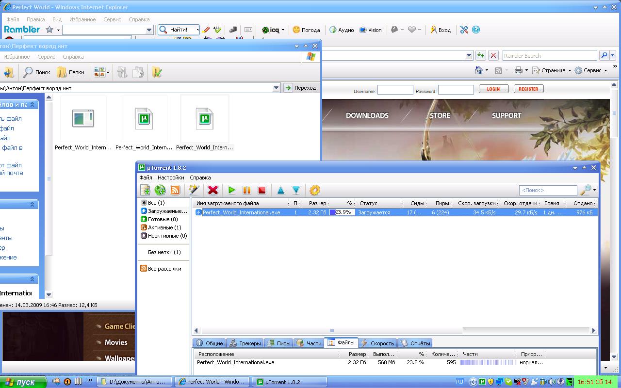621x388 pixels.
Task: Collapse file tasks panel chevron in Explorer
Action: click(x=33, y=104)
